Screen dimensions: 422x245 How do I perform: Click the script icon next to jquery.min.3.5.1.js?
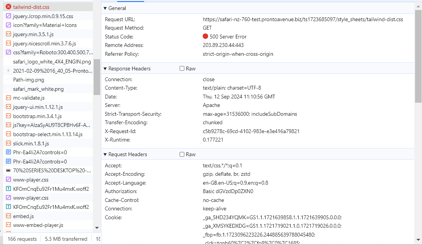tap(8, 34)
